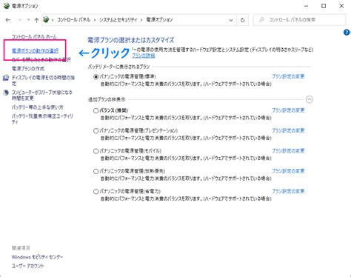This screenshot has height=277, width=351.
Task: Click the control panel icon in address bar
Action: point(46,19)
